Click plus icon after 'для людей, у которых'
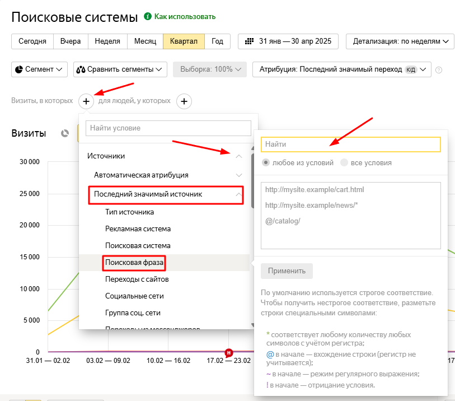Screen dimensions: 455x401 click(184, 101)
